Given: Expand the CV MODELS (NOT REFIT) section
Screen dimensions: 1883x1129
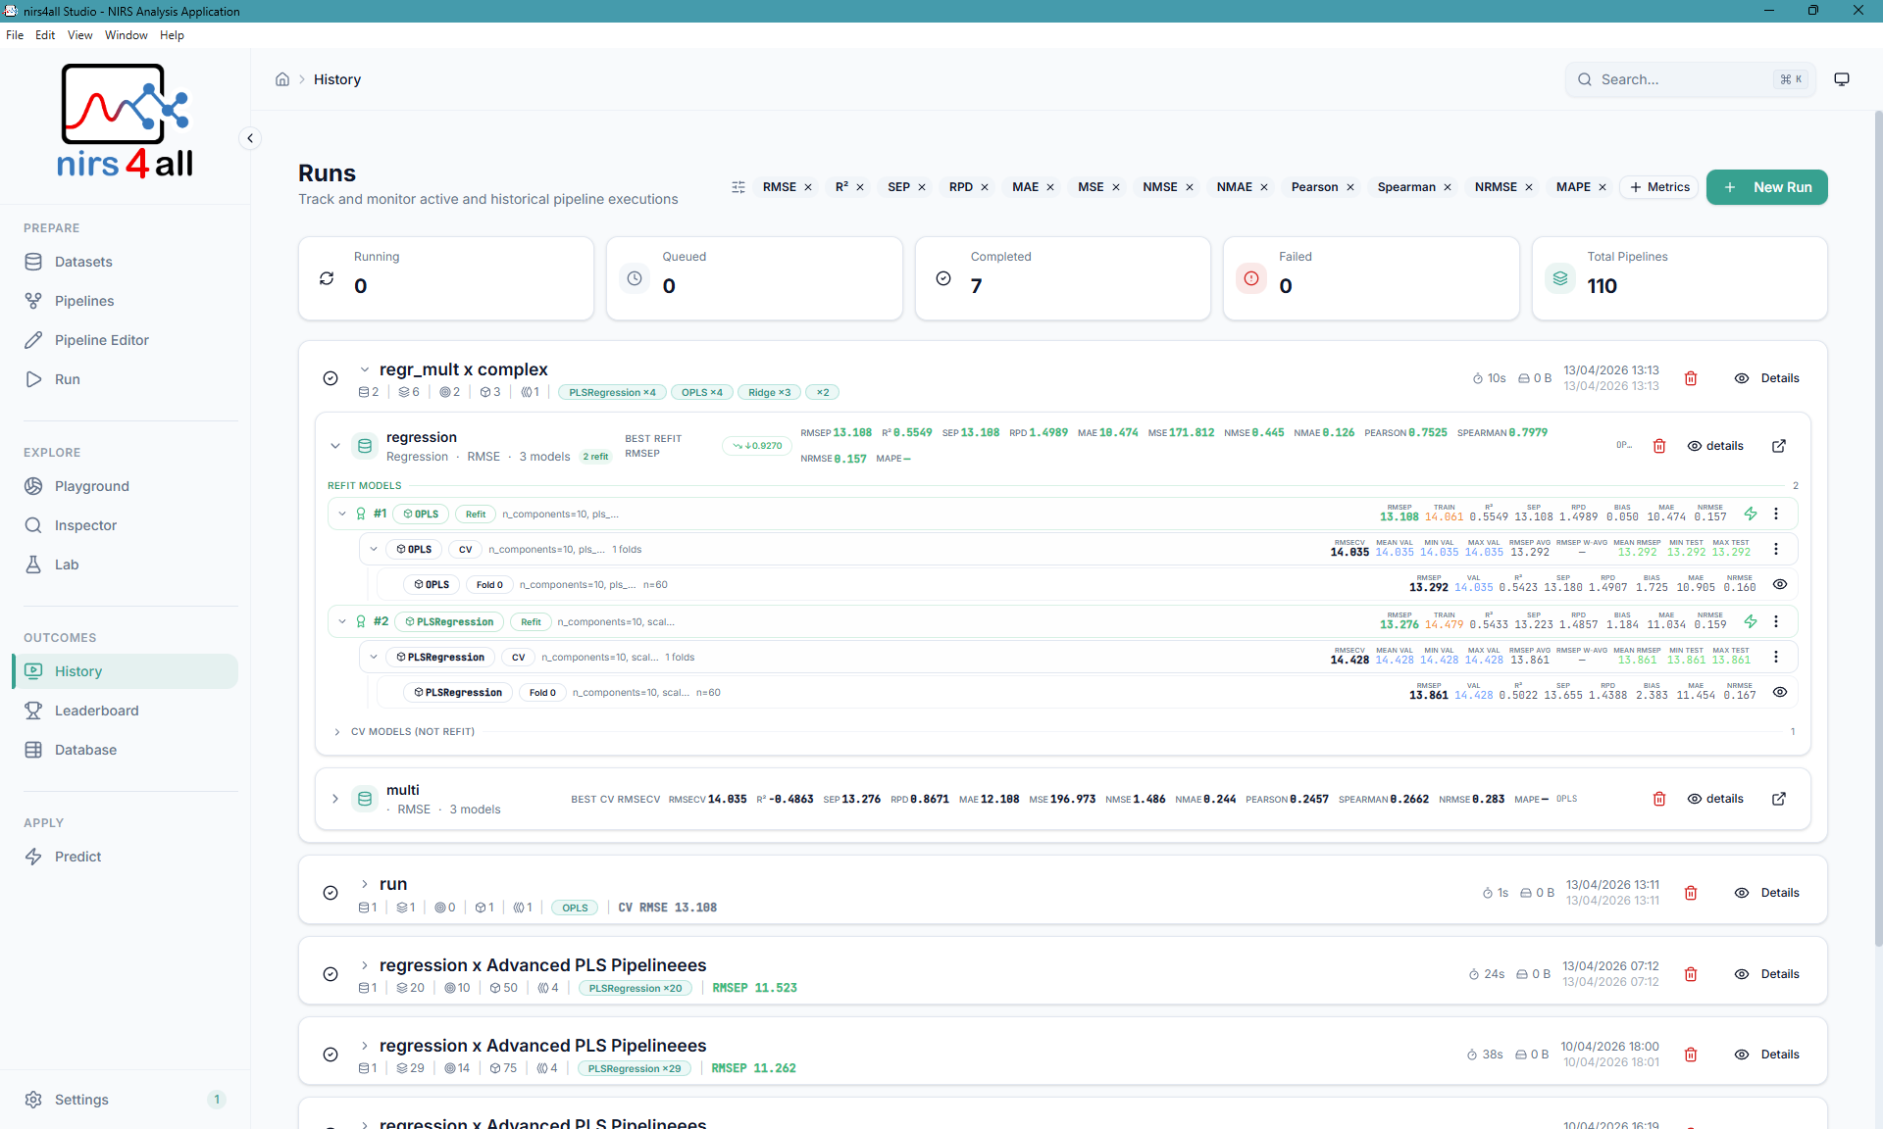Looking at the screenshot, I should pos(336,731).
